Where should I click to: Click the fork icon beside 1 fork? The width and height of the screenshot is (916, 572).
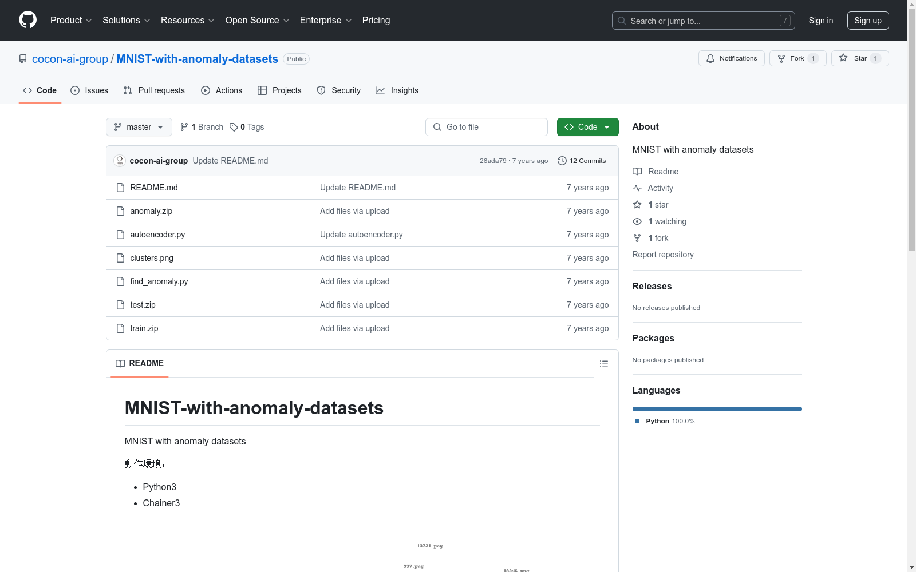pyautogui.click(x=637, y=238)
